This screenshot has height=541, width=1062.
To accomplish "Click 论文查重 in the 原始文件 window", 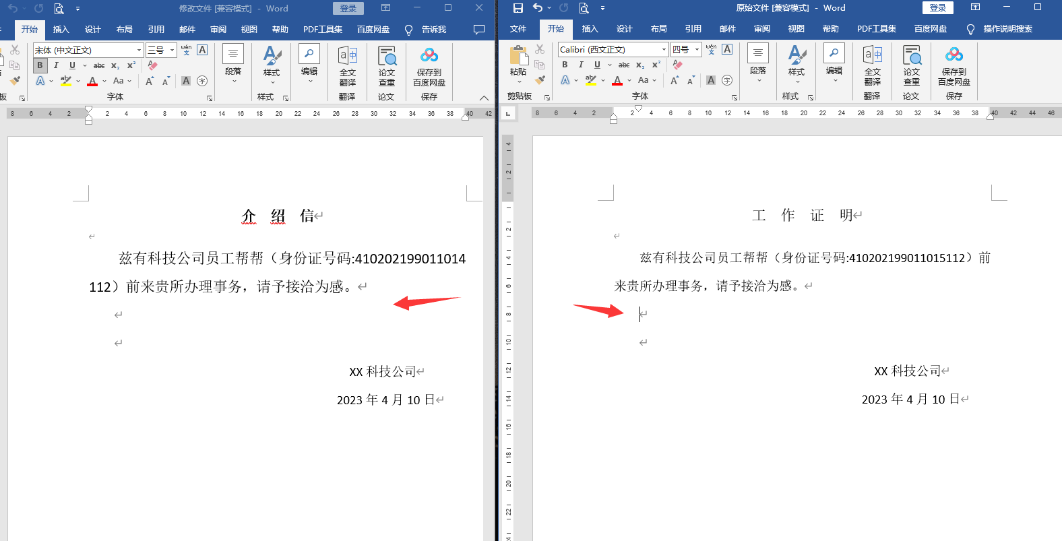I will point(912,65).
